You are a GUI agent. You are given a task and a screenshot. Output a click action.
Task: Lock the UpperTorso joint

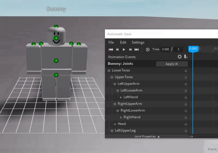pos(186,77)
